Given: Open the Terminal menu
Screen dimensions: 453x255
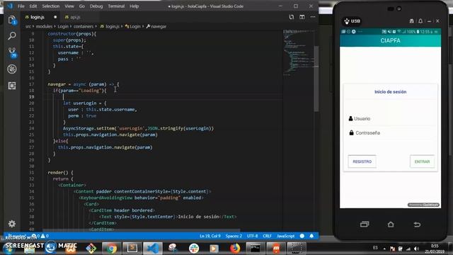Looking at the screenshot, I should pyautogui.click(x=116, y=6).
